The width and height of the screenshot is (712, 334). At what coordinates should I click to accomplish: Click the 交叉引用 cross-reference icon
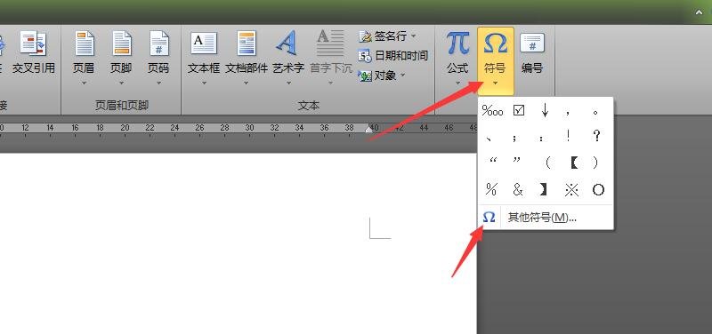(x=33, y=43)
